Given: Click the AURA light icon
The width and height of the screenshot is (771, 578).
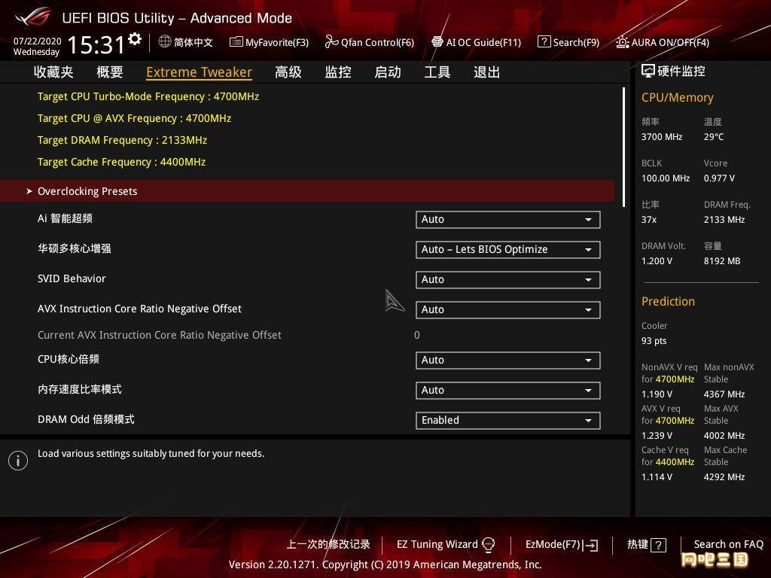Looking at the screenshot, I should pos(623,42).
